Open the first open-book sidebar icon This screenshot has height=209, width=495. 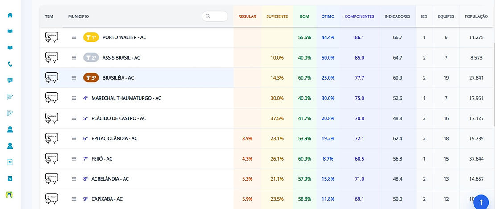pos(10,32)
